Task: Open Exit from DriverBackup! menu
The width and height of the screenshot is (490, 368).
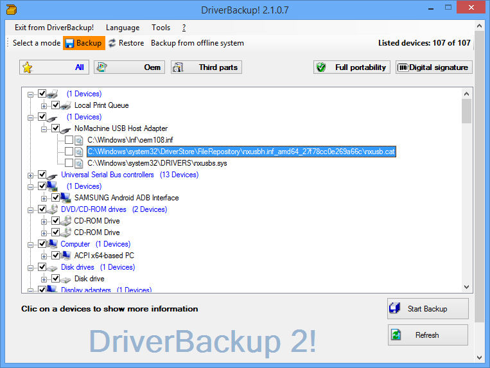Action: (54, 28)
